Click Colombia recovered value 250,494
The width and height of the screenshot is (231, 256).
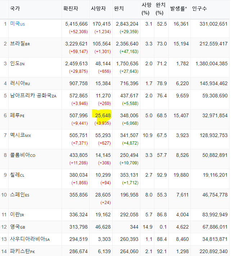pyautogui.click(x=129, y=155)
